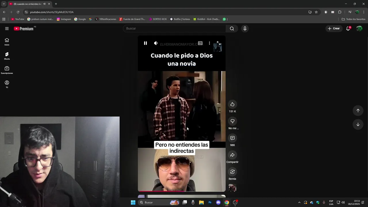The height and width of the screenshot is (207, 368).
Task: Click the address bar URL
Action: click(x=52, y=12)
